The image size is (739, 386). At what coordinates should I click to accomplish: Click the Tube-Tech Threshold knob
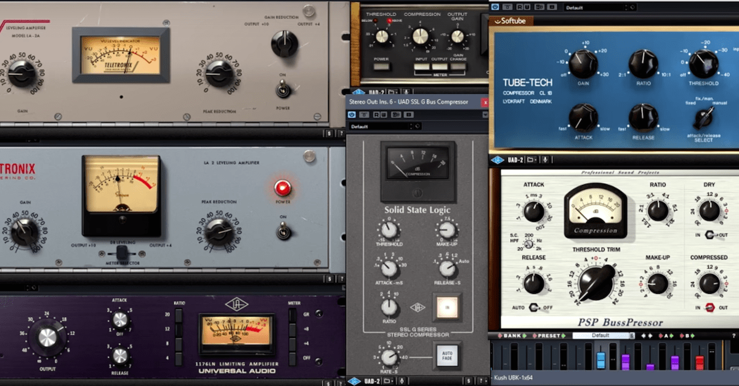click(703, 64)
